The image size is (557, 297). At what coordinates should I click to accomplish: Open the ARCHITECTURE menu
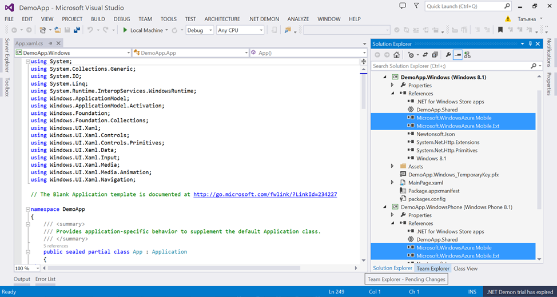222,19
